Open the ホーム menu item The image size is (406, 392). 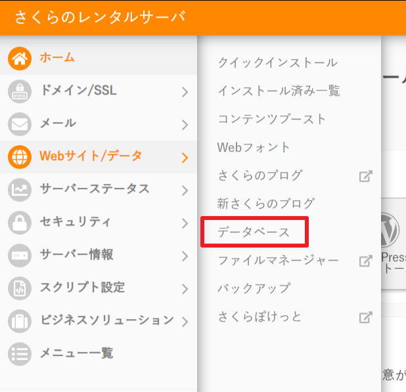tap(99, 58)
